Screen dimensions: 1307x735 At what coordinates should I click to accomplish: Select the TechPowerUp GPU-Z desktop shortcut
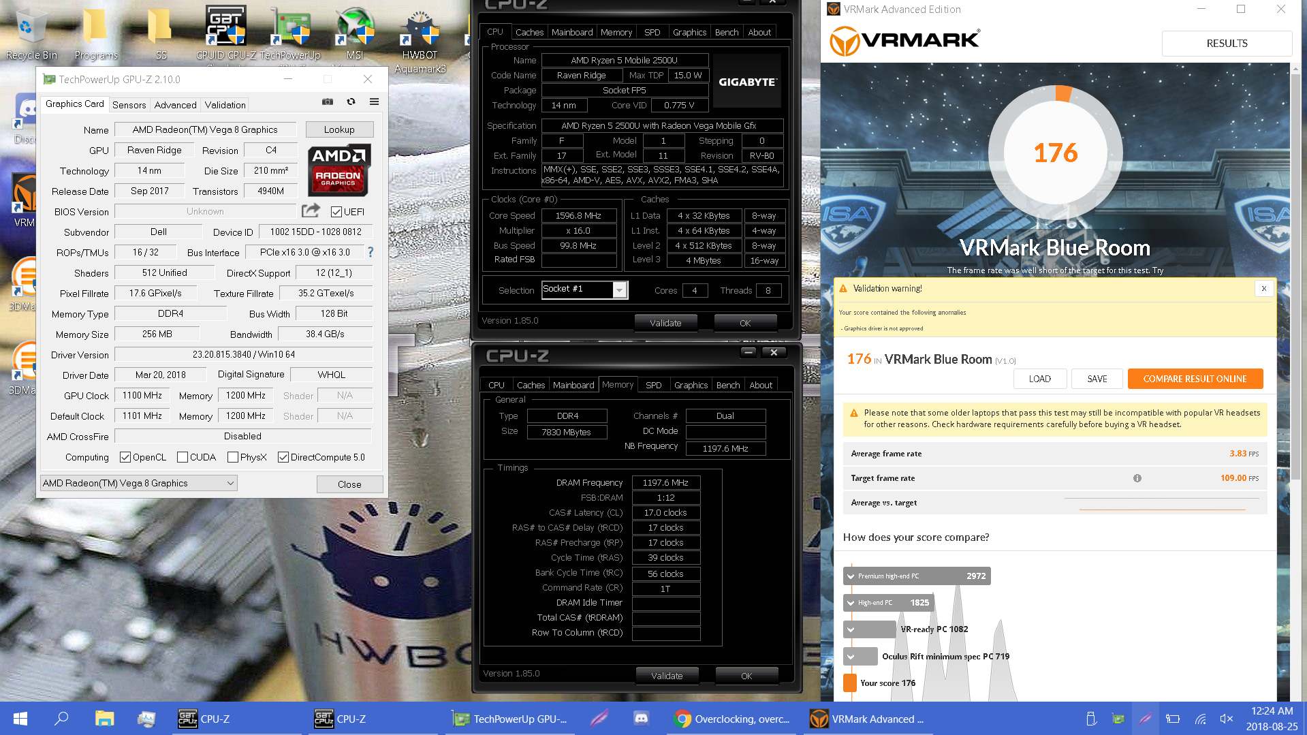click(291, 34)
